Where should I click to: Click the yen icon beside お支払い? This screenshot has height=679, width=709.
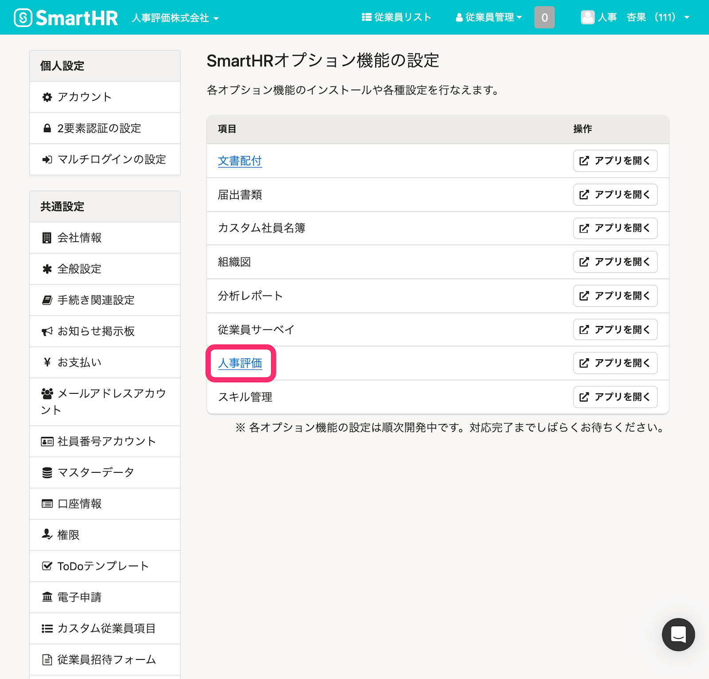click(47, 362)
